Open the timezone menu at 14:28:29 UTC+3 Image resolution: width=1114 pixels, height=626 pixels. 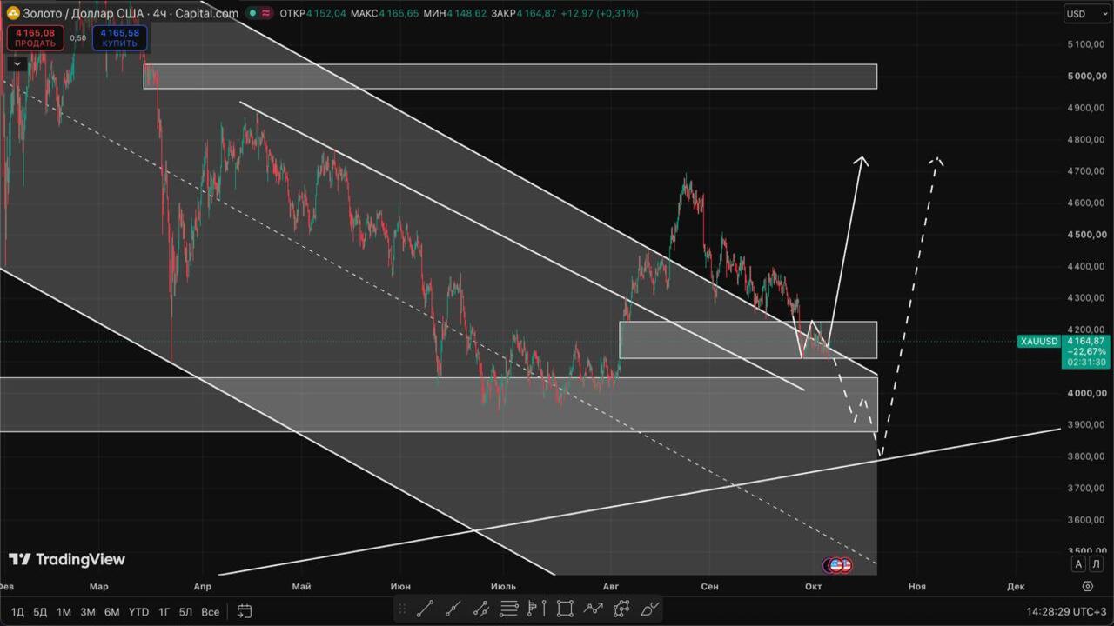click(x=1066, y=612)
